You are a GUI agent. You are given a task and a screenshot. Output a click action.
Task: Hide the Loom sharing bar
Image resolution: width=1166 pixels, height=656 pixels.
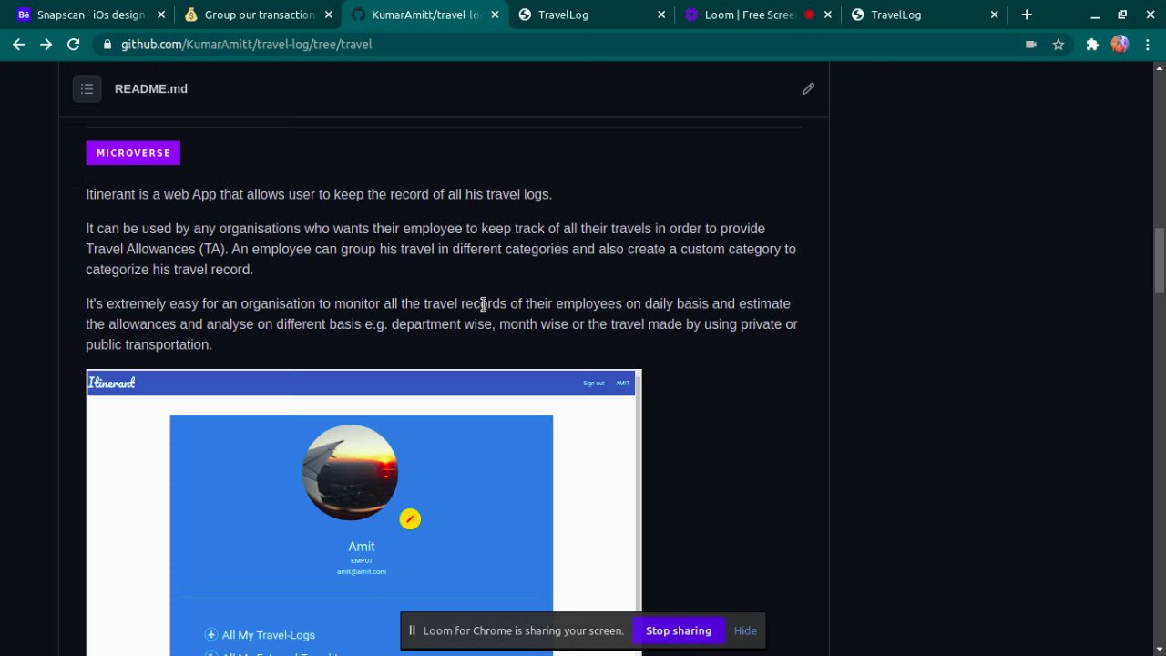(745, 630)
